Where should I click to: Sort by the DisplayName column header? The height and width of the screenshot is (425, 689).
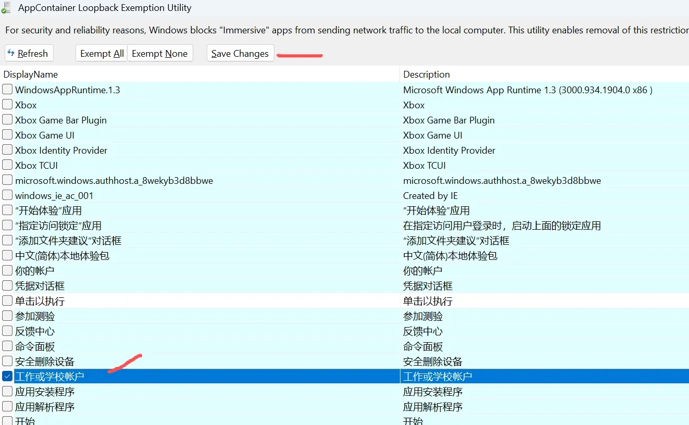31,74
